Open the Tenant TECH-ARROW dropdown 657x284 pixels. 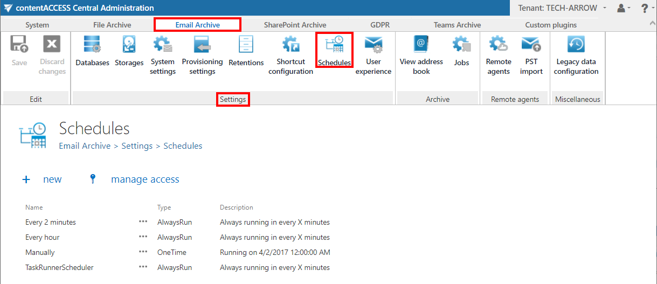point(561,8)
